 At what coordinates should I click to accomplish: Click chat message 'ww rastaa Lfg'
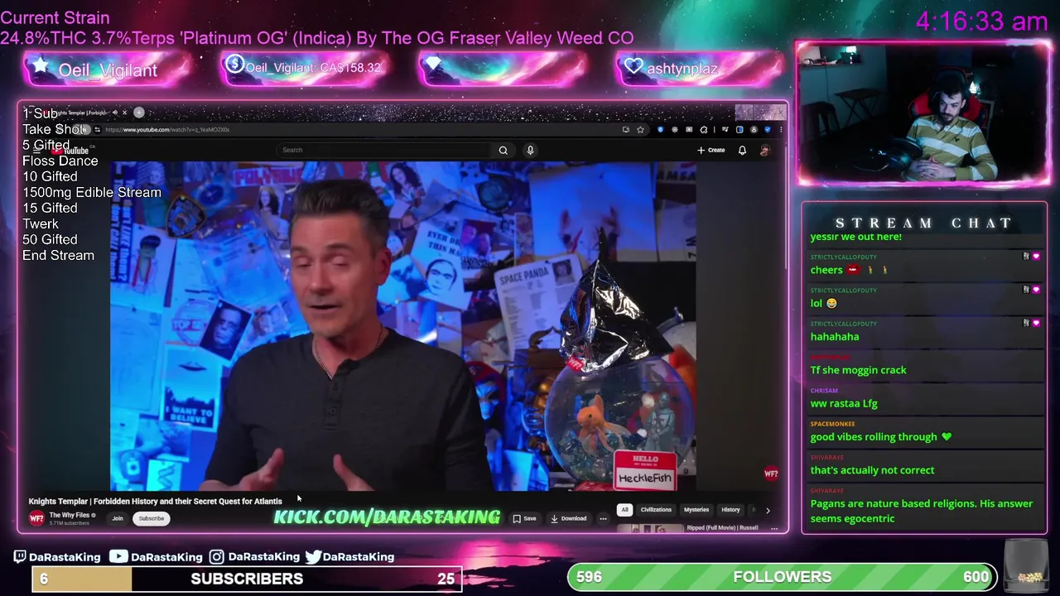[x=844, y=403]
